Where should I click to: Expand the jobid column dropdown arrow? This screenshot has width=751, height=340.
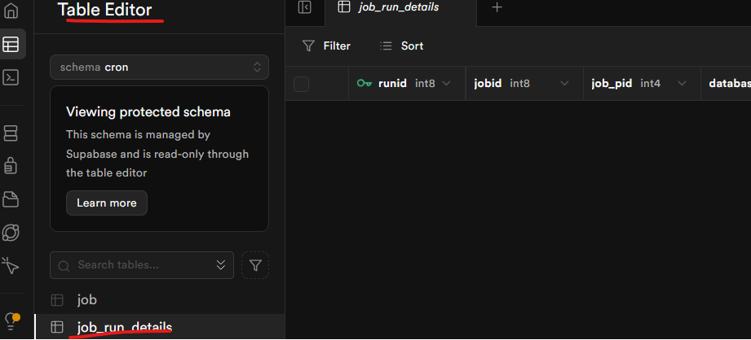pos(564,84)
